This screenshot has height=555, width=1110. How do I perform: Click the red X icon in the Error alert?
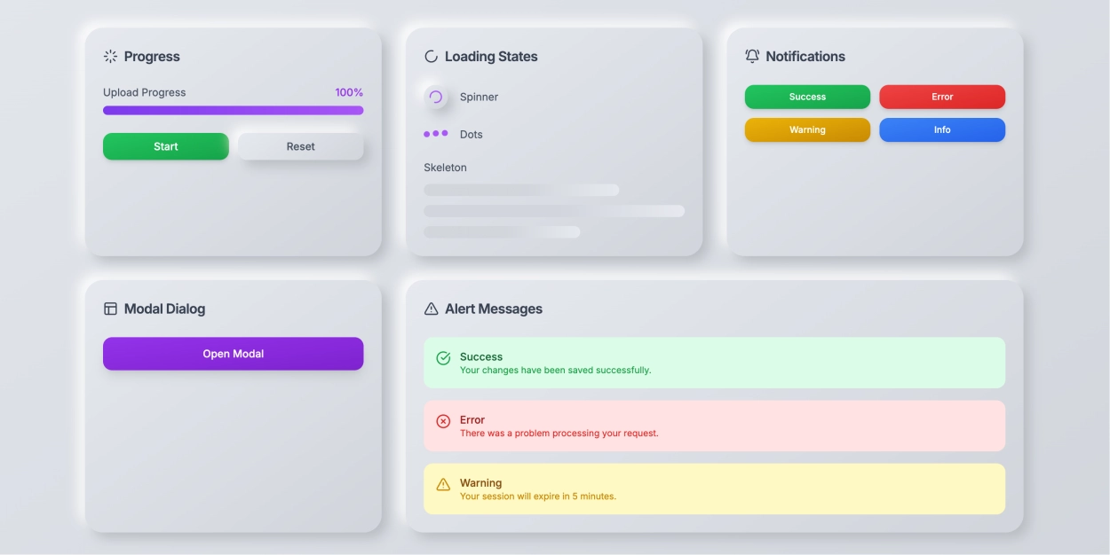coord(444,420)
